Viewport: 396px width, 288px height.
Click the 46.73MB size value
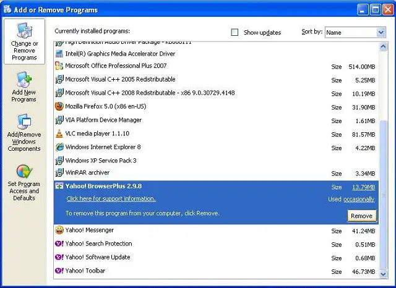pyautogui.click(x=363, y=272)
